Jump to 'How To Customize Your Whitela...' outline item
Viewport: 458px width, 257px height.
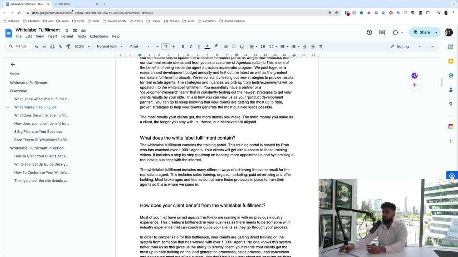tap(42, 172)
